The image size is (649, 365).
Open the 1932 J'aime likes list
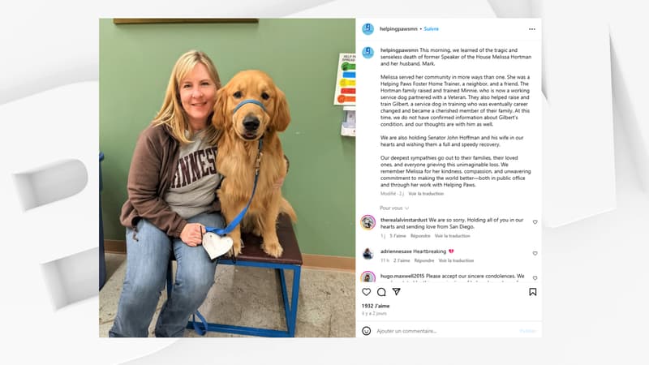pos(376,306)
